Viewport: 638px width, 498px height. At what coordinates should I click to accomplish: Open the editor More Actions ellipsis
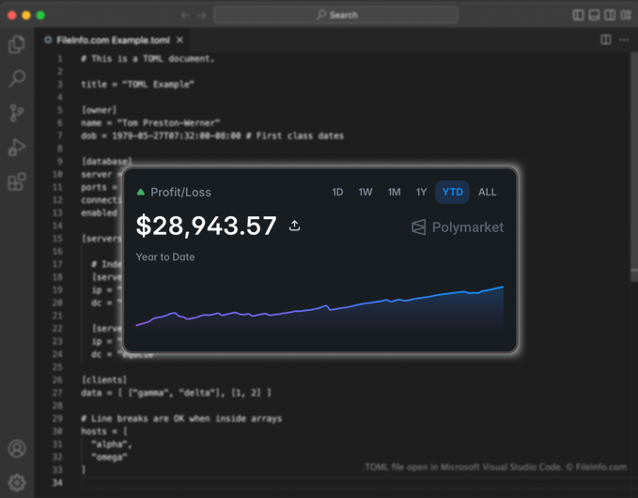click(x=624, y=39)
